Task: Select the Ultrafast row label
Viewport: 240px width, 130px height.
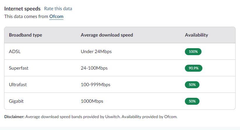Action: [x=18, y=85]
